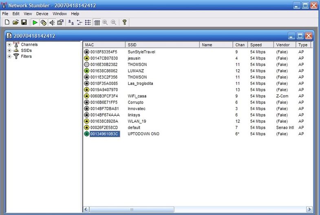Select SSIDs in the tree

pyautogui.click(x=26, y=50)
